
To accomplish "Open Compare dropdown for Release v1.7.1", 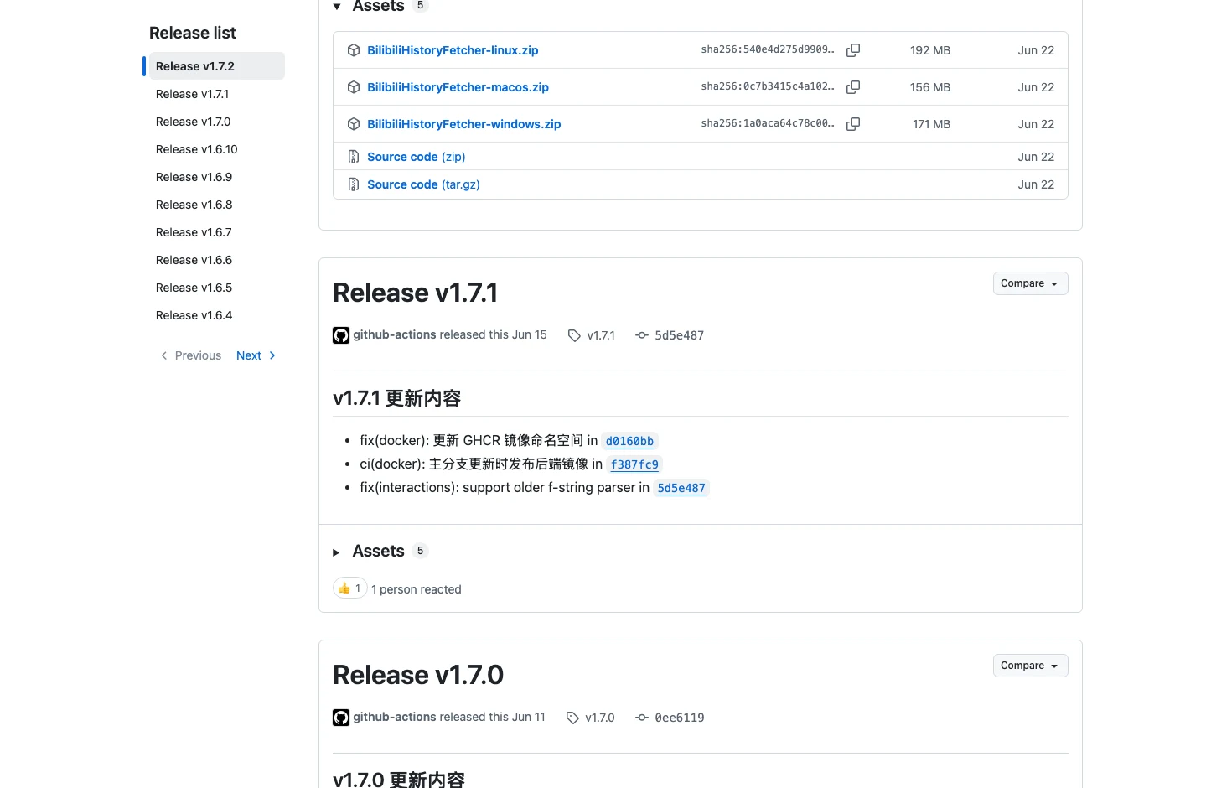I will click(x=1030, y=283).
